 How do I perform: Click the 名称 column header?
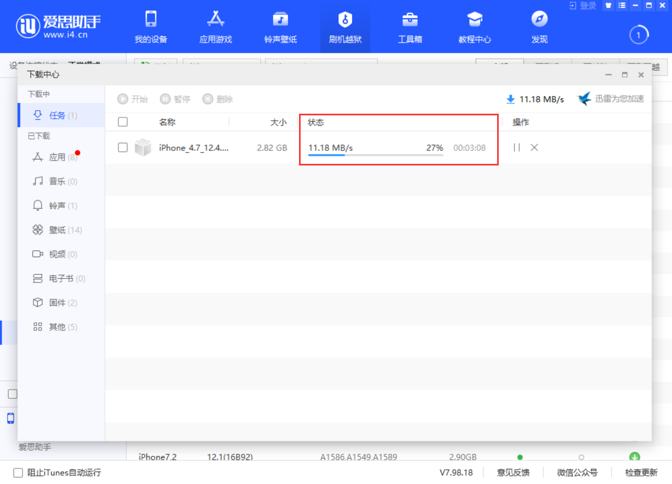point(167,122)
